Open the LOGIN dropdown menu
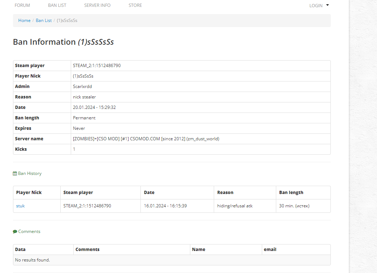377x273 pixels. (x=316, y=6)
